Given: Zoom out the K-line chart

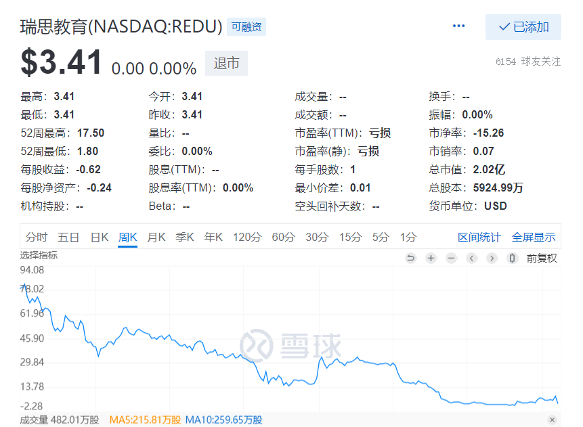Looking at the screenshot, I should click(452, 258).
